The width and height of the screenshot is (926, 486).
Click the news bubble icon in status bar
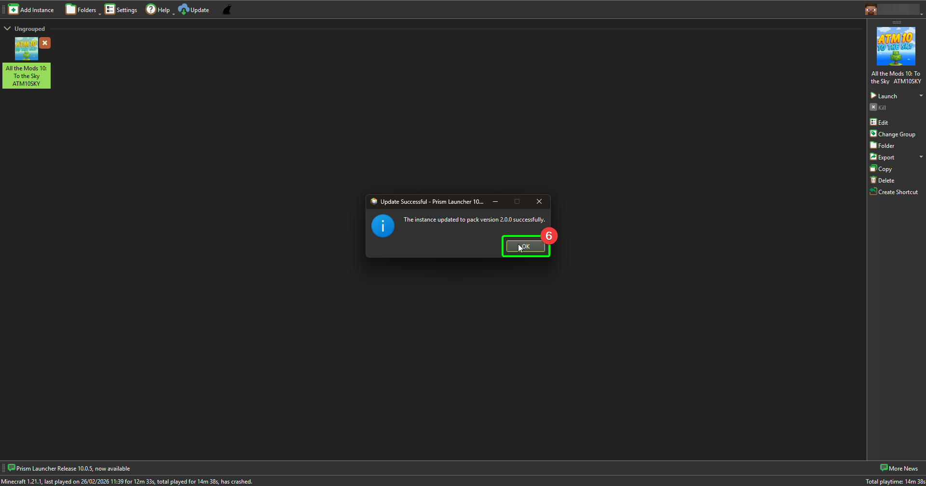pos(11,468)
